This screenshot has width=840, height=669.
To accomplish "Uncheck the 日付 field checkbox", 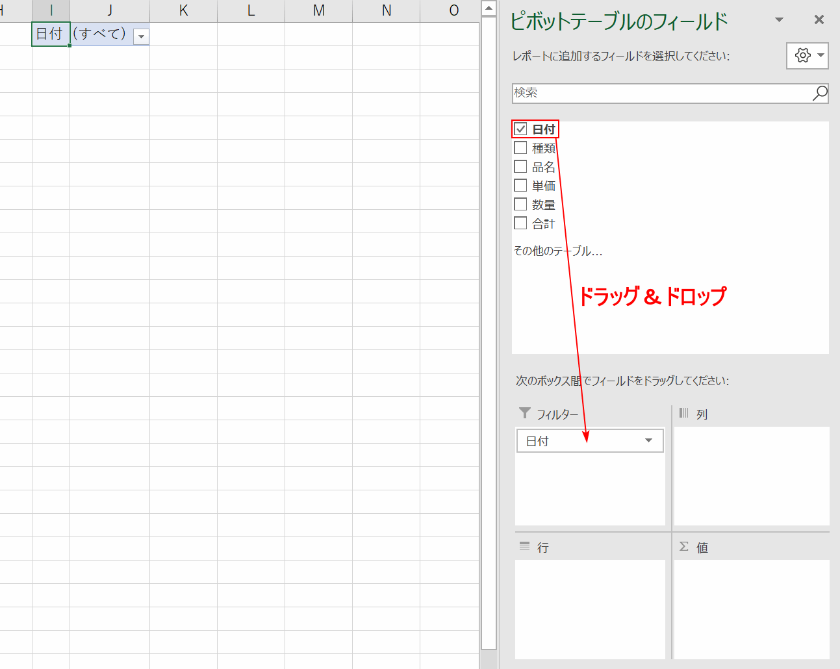I will pos(520,129).
